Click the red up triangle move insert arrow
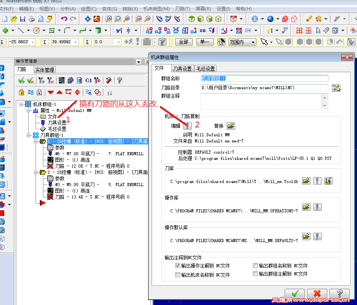The image size is (357, 305). pyautogui.click(x=60, y=92)
